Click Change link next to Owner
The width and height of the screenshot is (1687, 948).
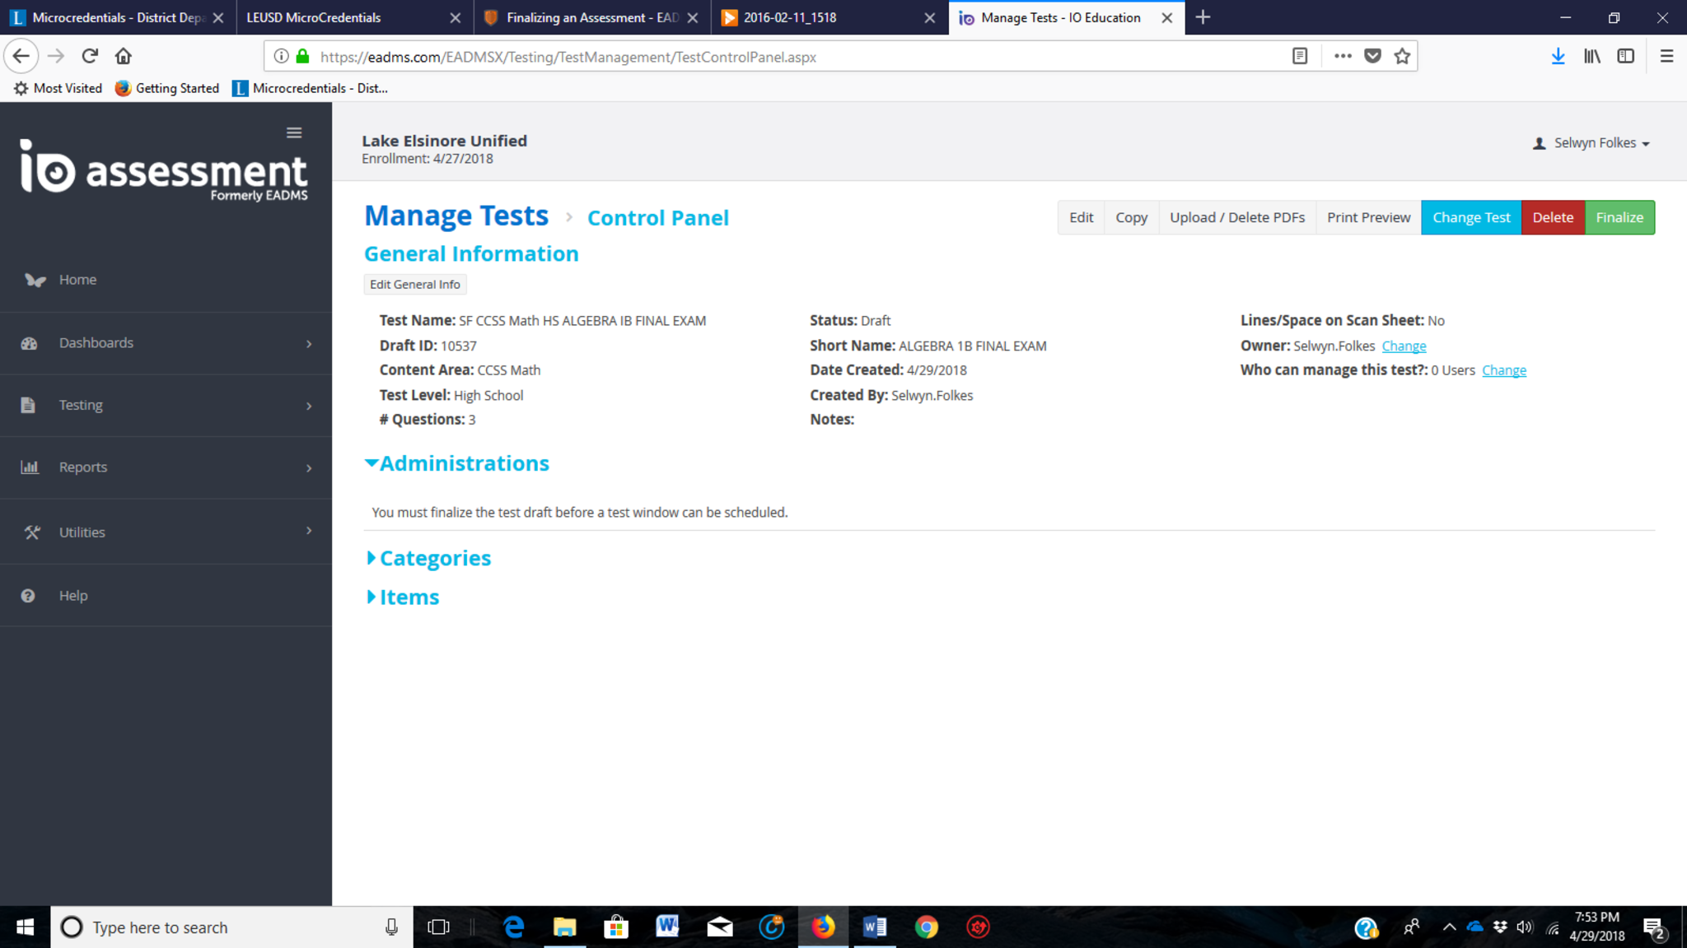(1404, 346)
